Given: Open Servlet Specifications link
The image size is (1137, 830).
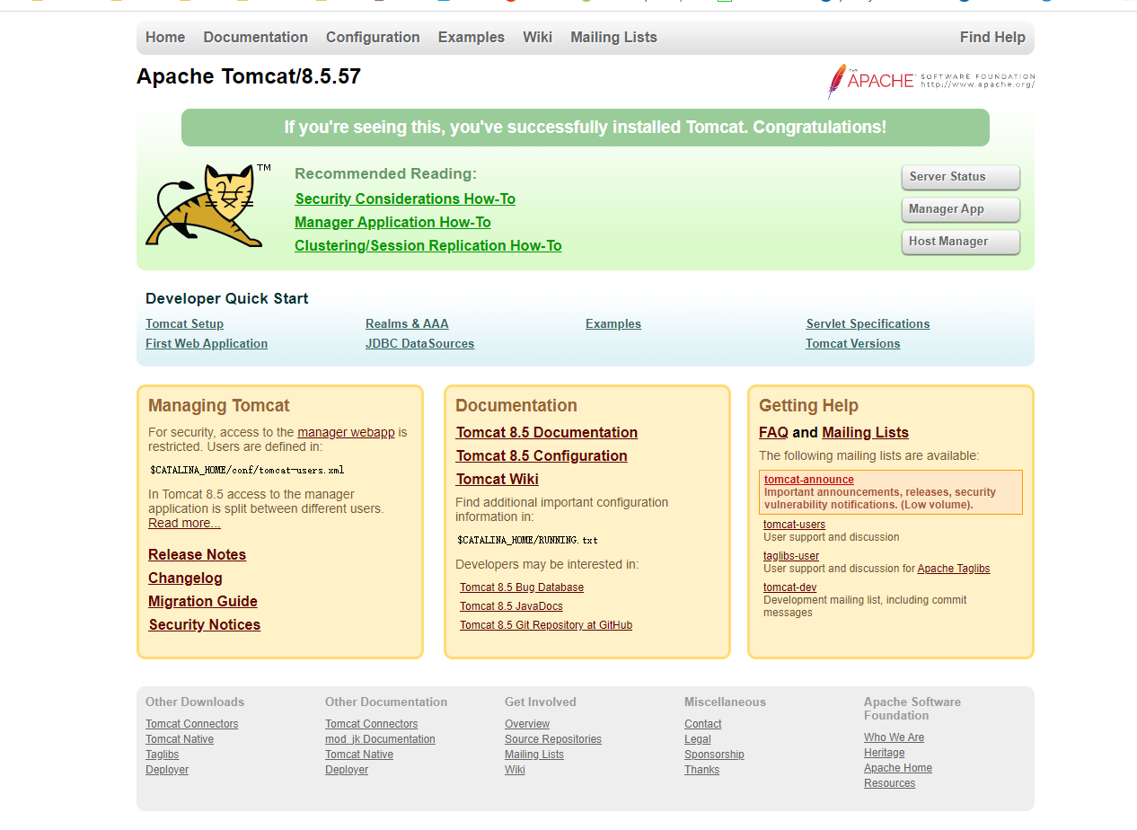Looking at the screenshot, I should (868, 323).
